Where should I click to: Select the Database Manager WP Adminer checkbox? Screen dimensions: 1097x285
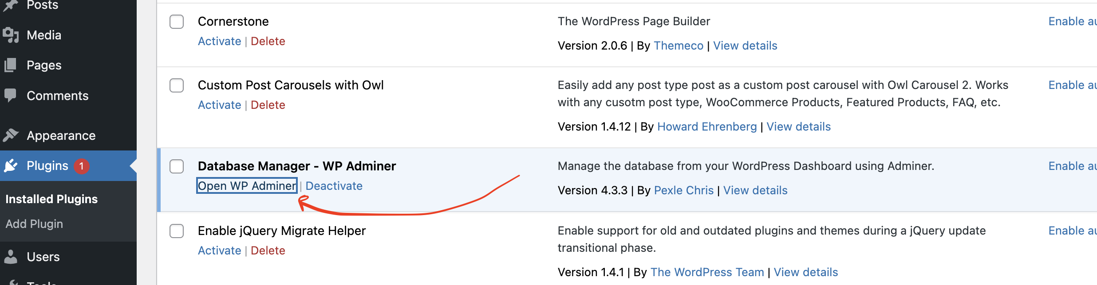[177, 166]
